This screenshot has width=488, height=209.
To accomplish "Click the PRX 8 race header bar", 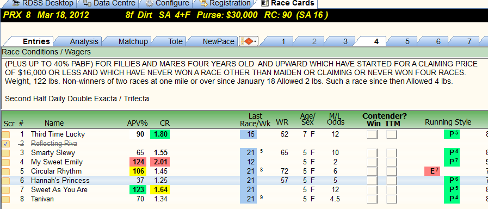I will click(244, 15).
